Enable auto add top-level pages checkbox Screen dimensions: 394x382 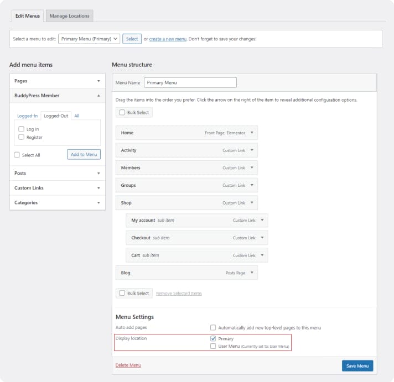(x=213, y=328)
